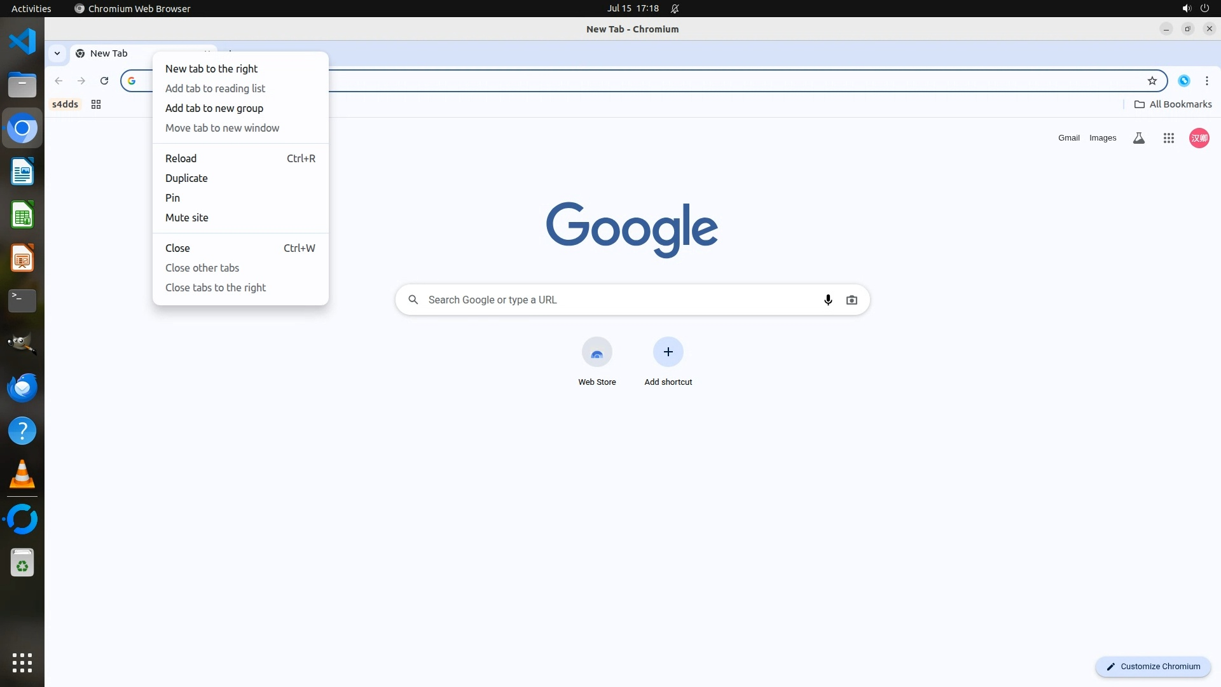Open Chromium three-dot menu
This screenshot has height=687, width=1221.
(1206, 81)
